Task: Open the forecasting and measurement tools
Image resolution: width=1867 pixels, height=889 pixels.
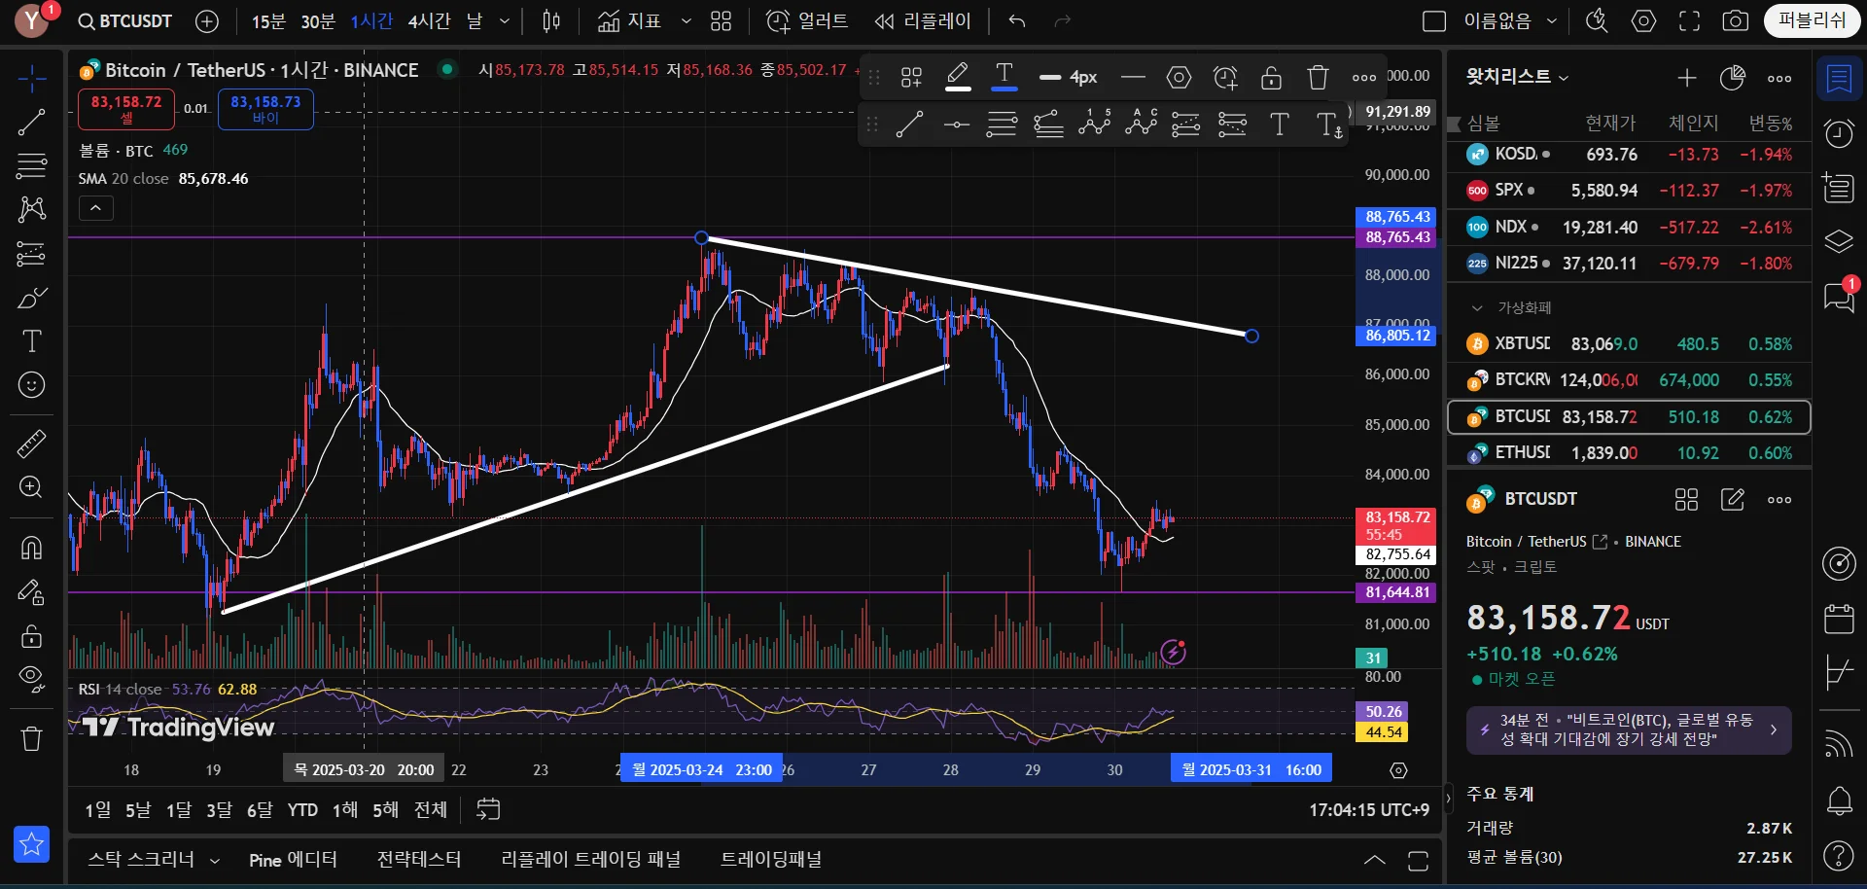Action: 31,253
